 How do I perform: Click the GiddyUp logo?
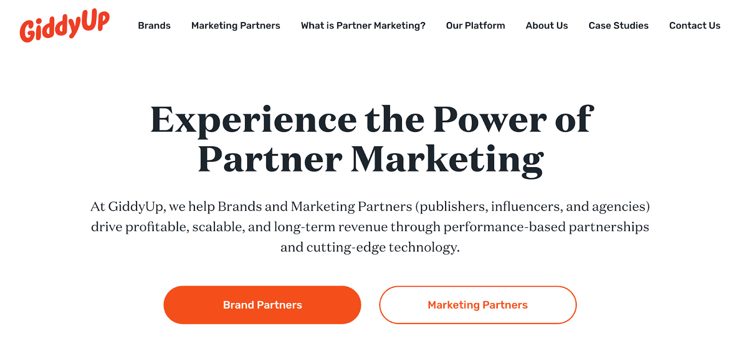click(x=64, y=25)
